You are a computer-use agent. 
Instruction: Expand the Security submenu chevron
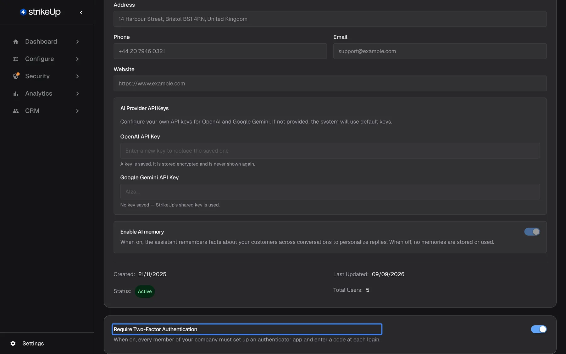tap(77, 76)
